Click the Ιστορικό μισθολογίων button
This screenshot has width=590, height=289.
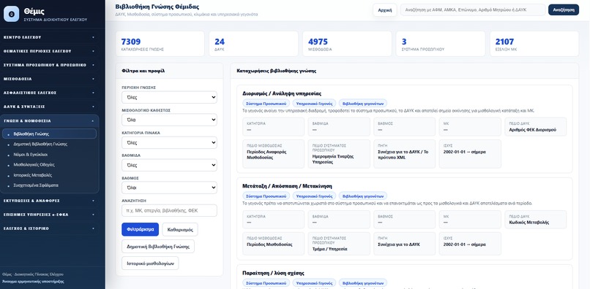point(150,263)
